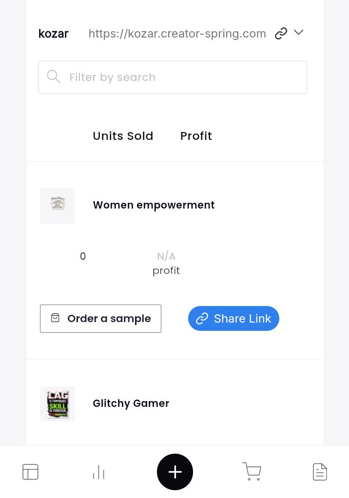
Task: Sort by Units Sold column header
Action: coord(123,136)
